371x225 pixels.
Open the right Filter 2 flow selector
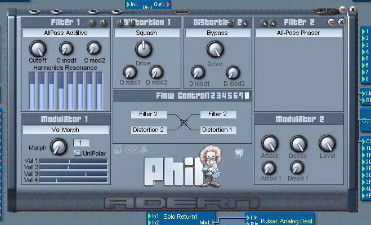218,114
